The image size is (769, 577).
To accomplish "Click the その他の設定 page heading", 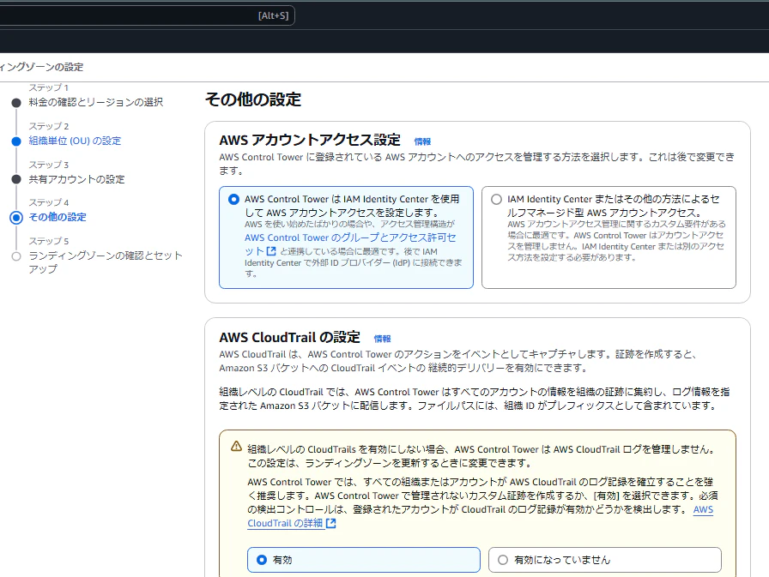I will 253,99.
